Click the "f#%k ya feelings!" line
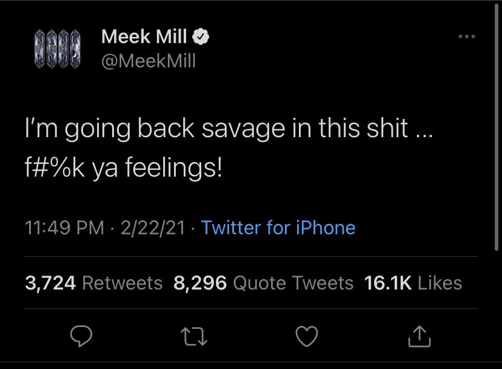The image size is (502, 369). [124, 165]
